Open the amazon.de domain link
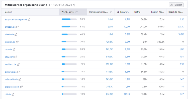The height and width of the screenshot is (99, 188). point(10,27)
